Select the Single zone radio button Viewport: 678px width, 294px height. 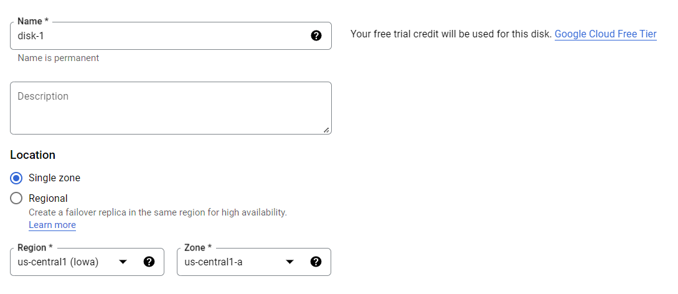[16, 178]
